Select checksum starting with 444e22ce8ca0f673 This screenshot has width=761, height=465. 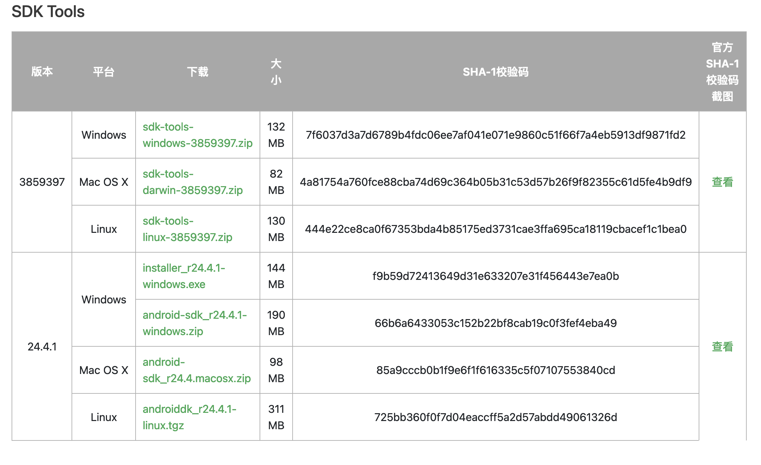[x=496, y=229]
